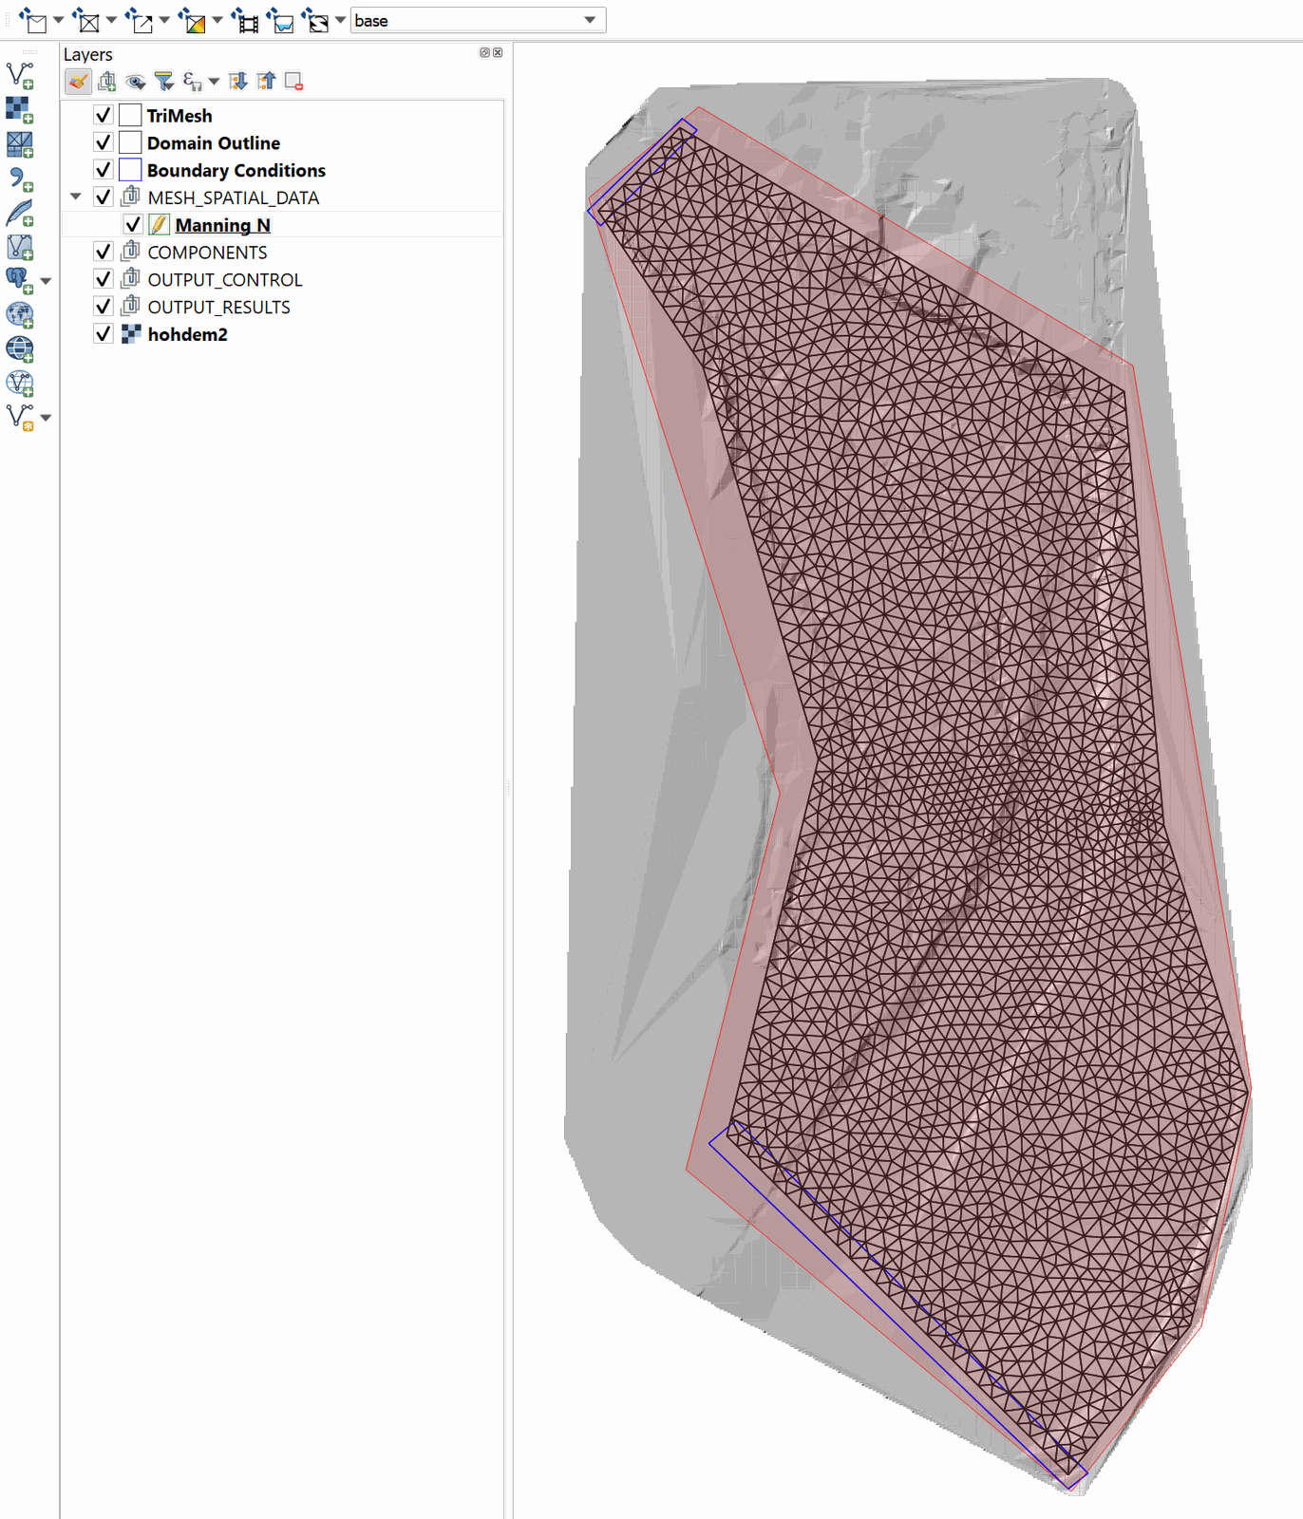This screenshot has height=1519, width=1303.
Task: Toggle the hohdem2 layer visibility checkbox
Action: click(x=104, y=334)
